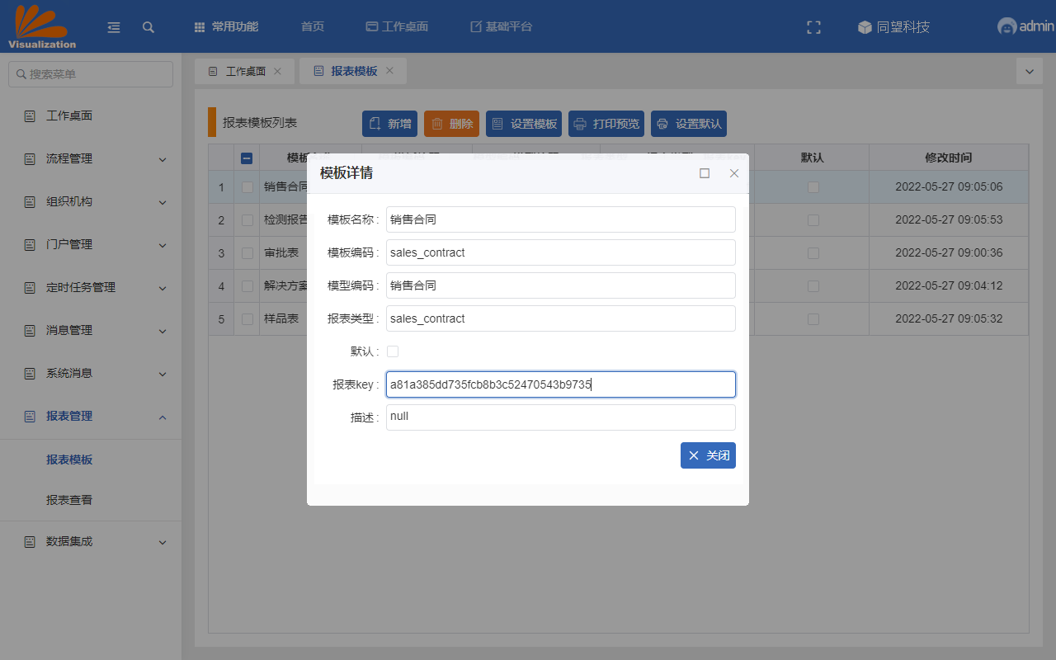Click the search magnifier icon in header
The height and width of the screenshot is (660, 1056).
[148, 27]
